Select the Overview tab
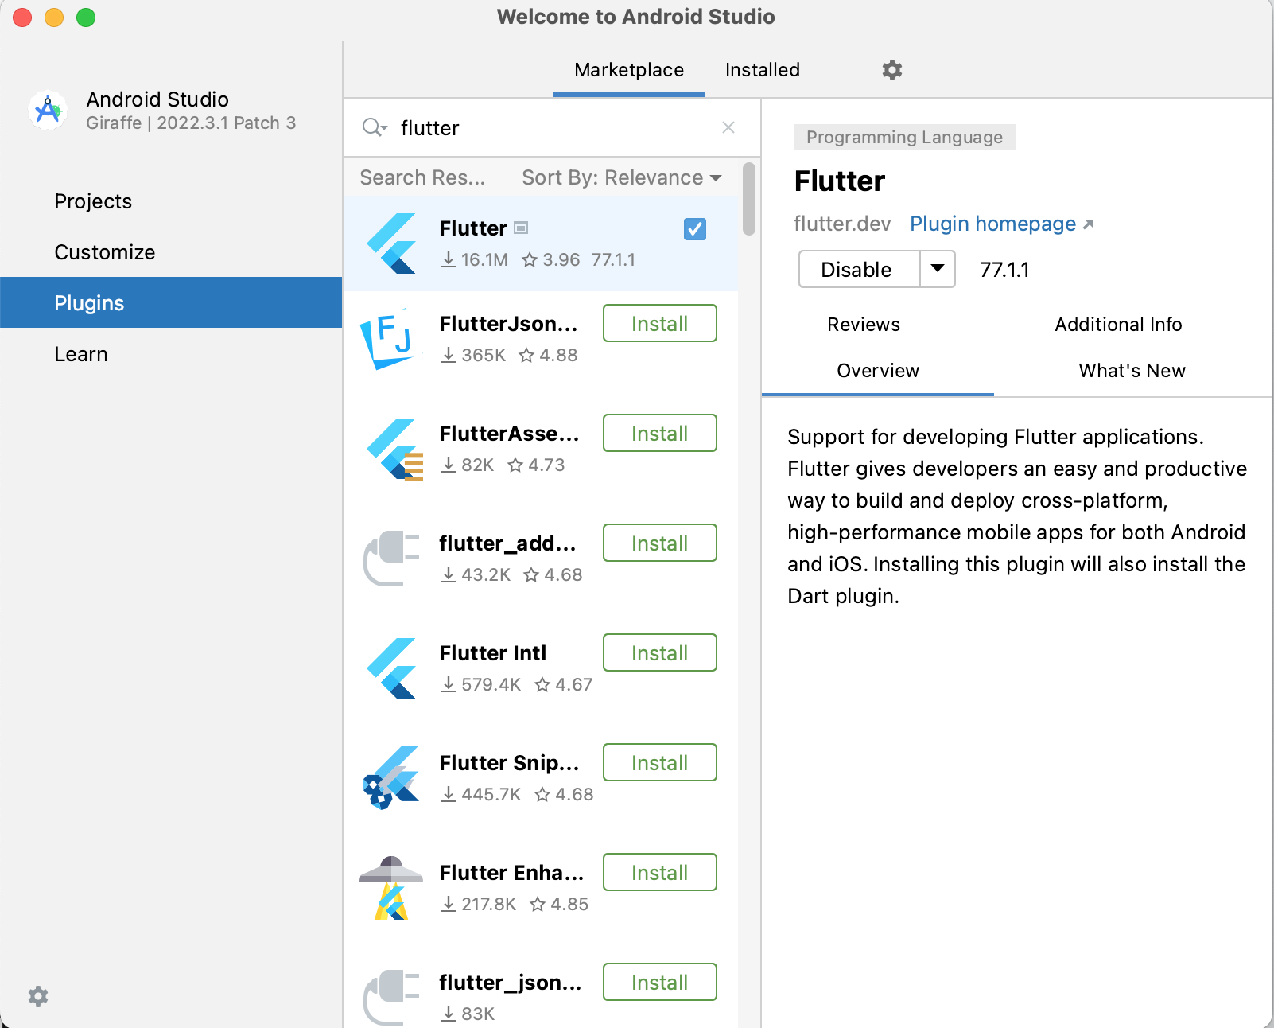 (x=878, y=371)
